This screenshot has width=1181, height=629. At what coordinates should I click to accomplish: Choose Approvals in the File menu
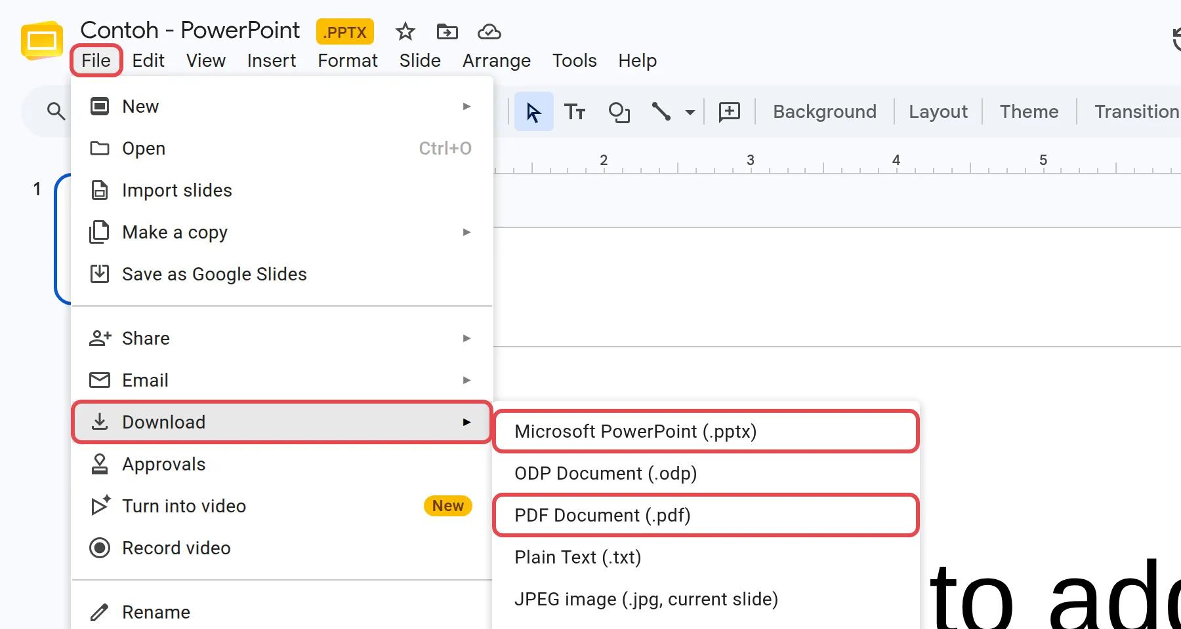282,464
